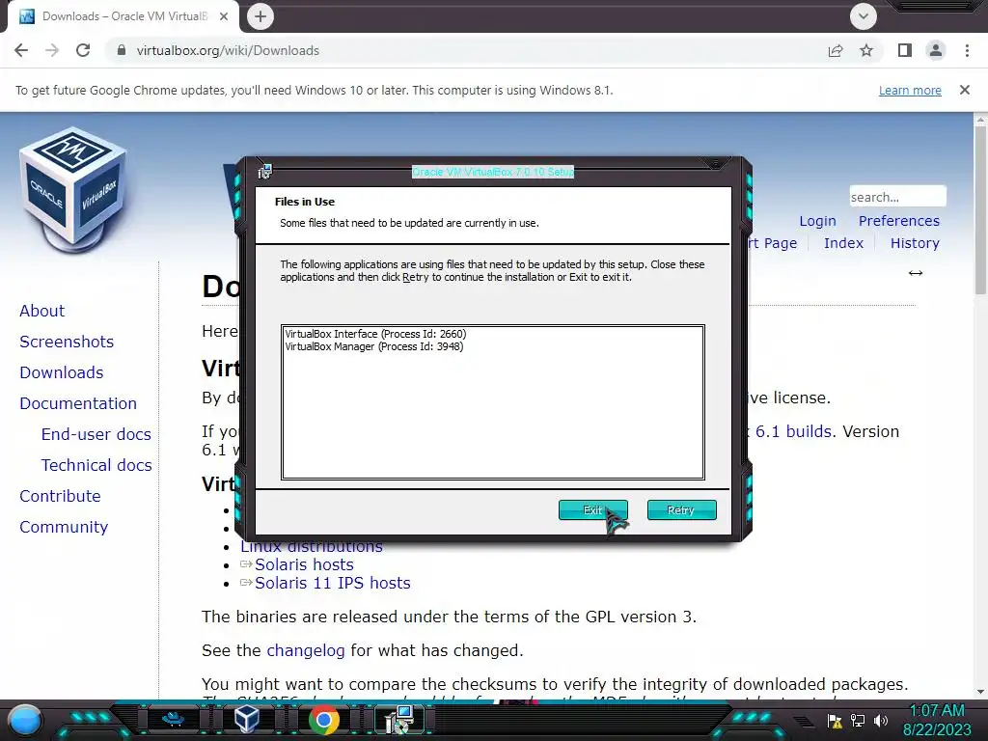988x741 pixels.
Task: View site information via the padlock icon
Action: coord(122,50)
